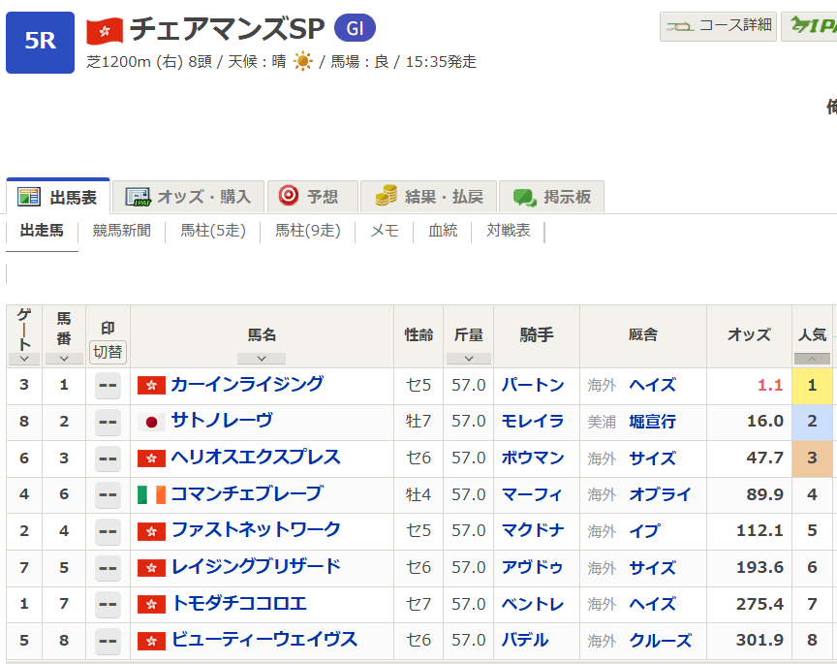Open mark selector for トモダチココロエ
The width and height of the screenshot is (837, 664).
tap(108, 604)
